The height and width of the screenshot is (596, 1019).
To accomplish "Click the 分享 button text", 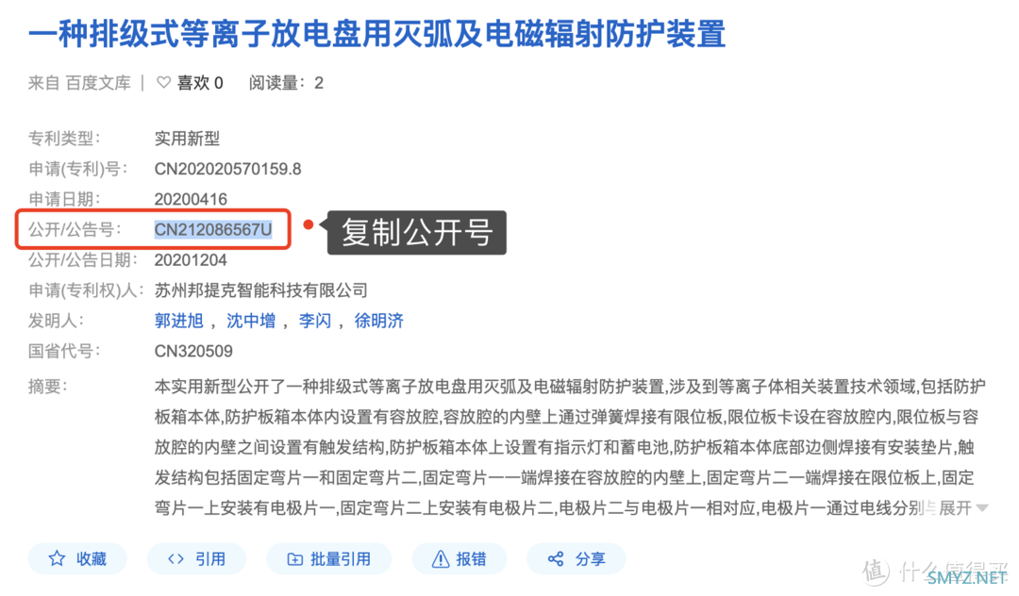I will pyautogui.click(x=590, y=559).
